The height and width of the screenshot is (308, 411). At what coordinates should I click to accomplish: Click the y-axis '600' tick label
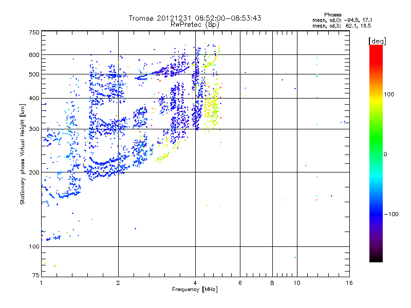(x=34, y=55)
